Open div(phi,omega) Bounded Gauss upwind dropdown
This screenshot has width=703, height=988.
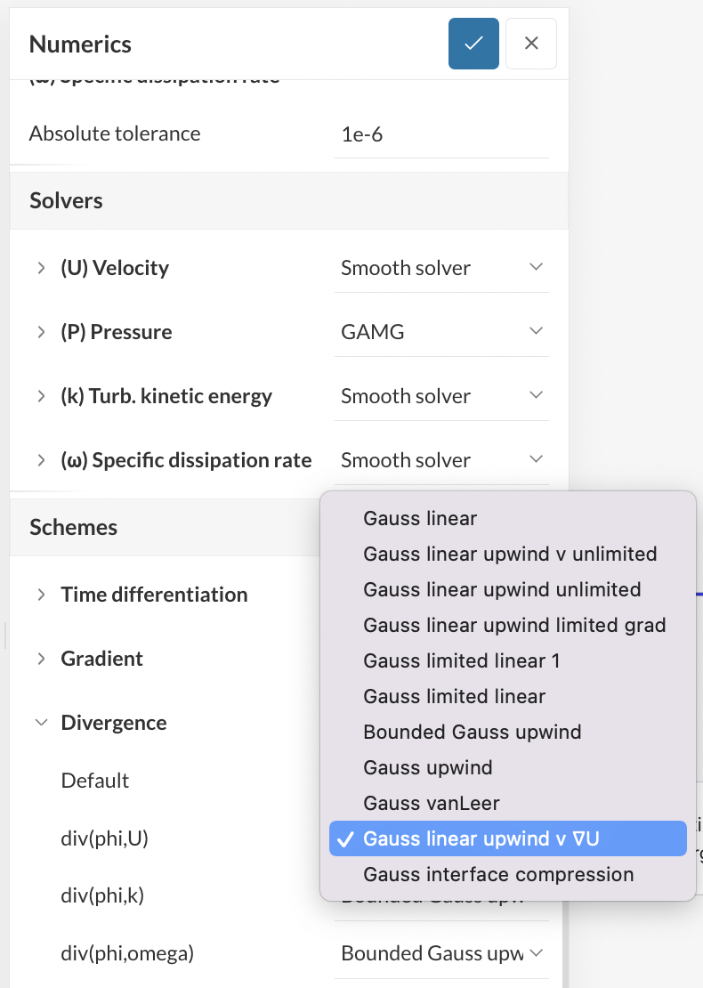(441, 953)
